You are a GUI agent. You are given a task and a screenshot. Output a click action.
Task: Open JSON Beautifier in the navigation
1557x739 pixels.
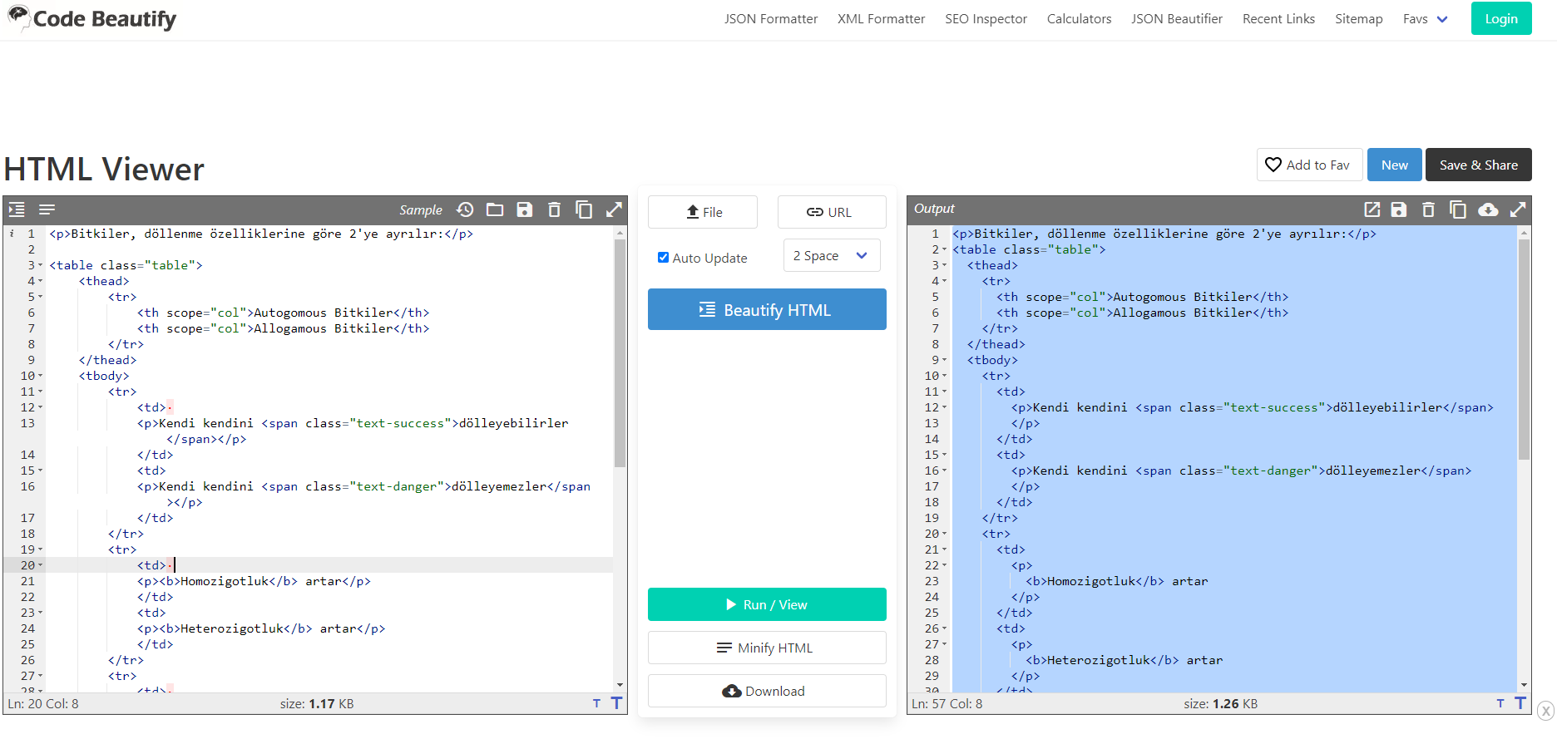click(1177, 19)
